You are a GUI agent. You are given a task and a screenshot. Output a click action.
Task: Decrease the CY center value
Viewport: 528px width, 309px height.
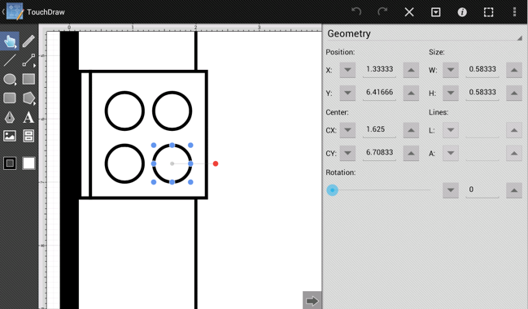(x=347, y=153)
